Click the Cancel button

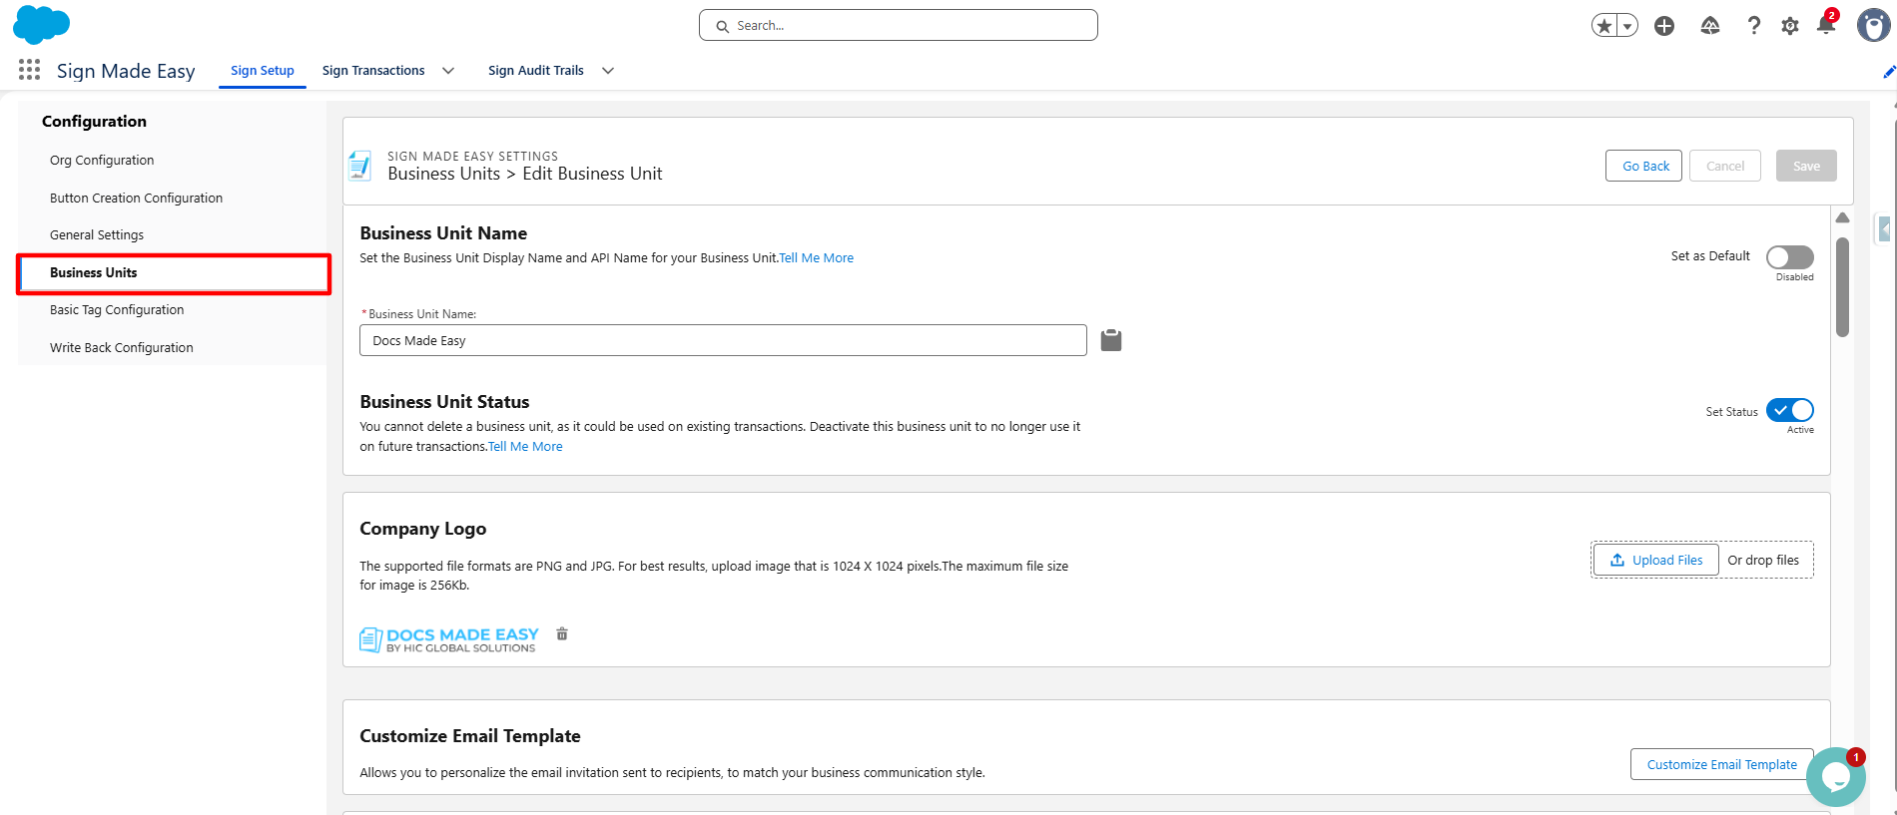coord(1725,166)
